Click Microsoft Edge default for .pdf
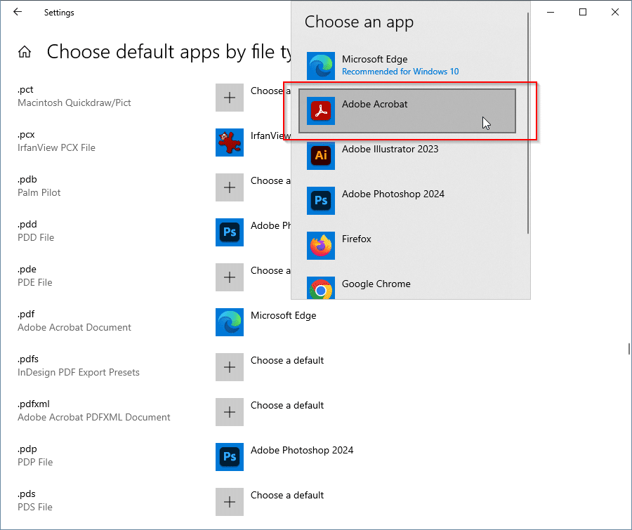This screenshot has height=530, width=632. click(284, 316)
